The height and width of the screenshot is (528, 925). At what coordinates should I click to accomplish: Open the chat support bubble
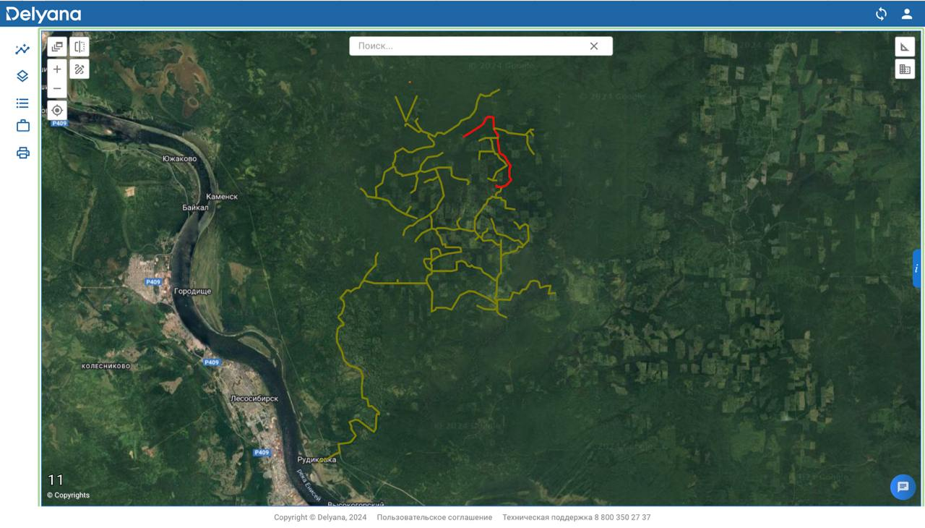click(903, 487)
